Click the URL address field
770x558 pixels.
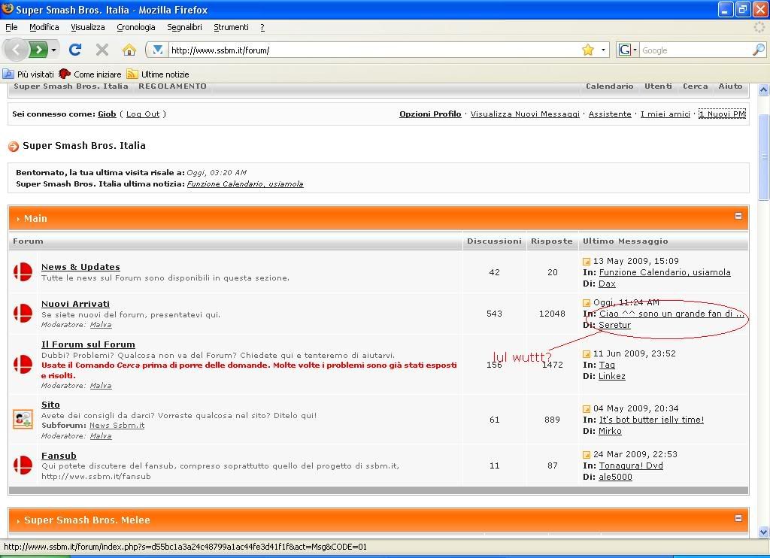(374, 50)
